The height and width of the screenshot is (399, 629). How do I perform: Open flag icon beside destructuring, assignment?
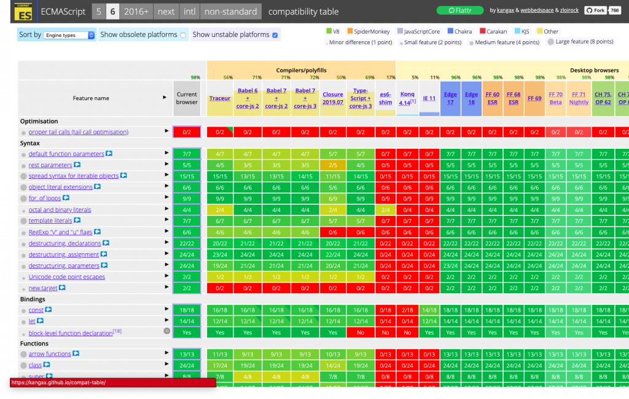coord(104,254)
